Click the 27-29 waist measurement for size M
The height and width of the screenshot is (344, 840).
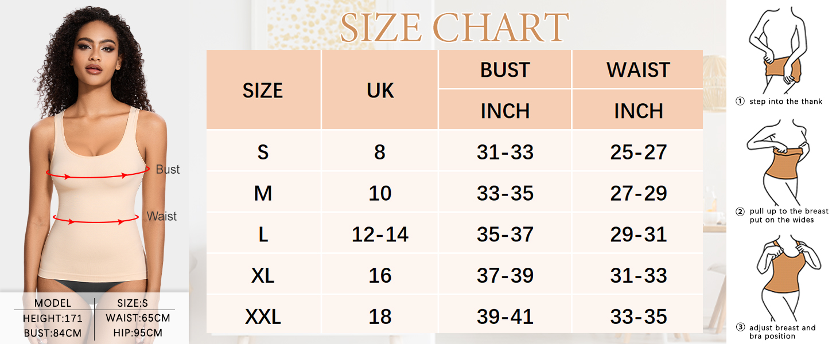638,193
